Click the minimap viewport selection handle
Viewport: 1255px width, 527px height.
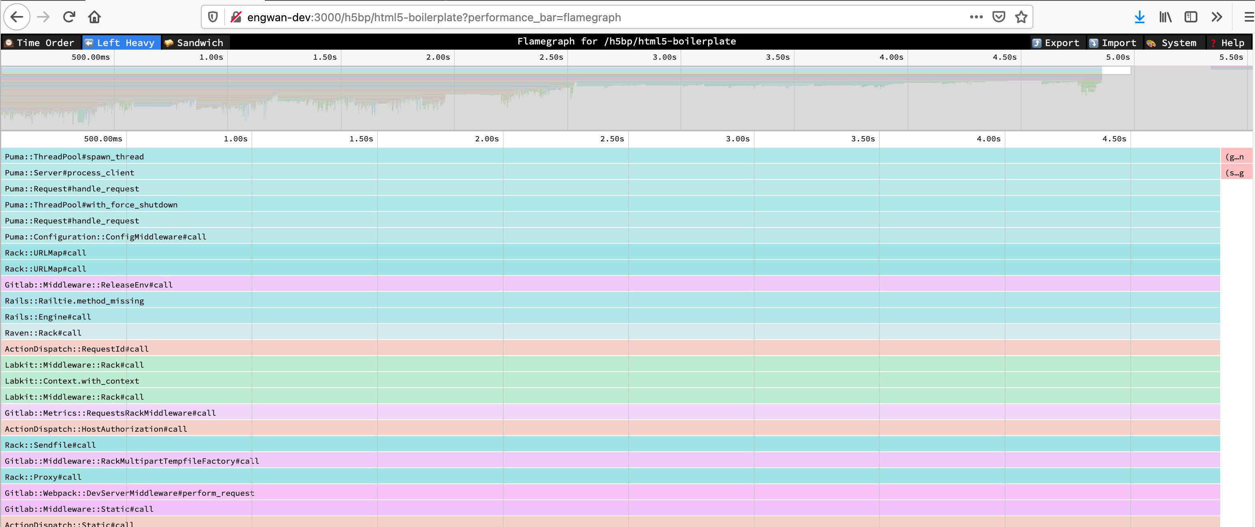[1116, 70]
